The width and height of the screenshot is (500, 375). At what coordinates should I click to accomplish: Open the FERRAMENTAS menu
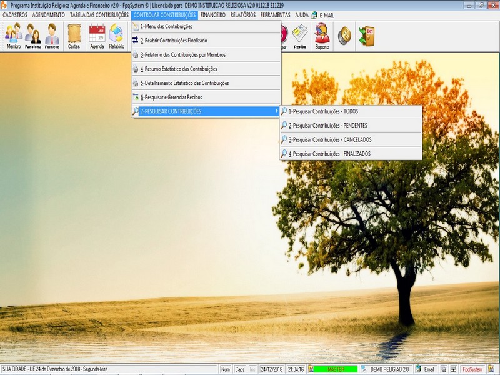275,15
